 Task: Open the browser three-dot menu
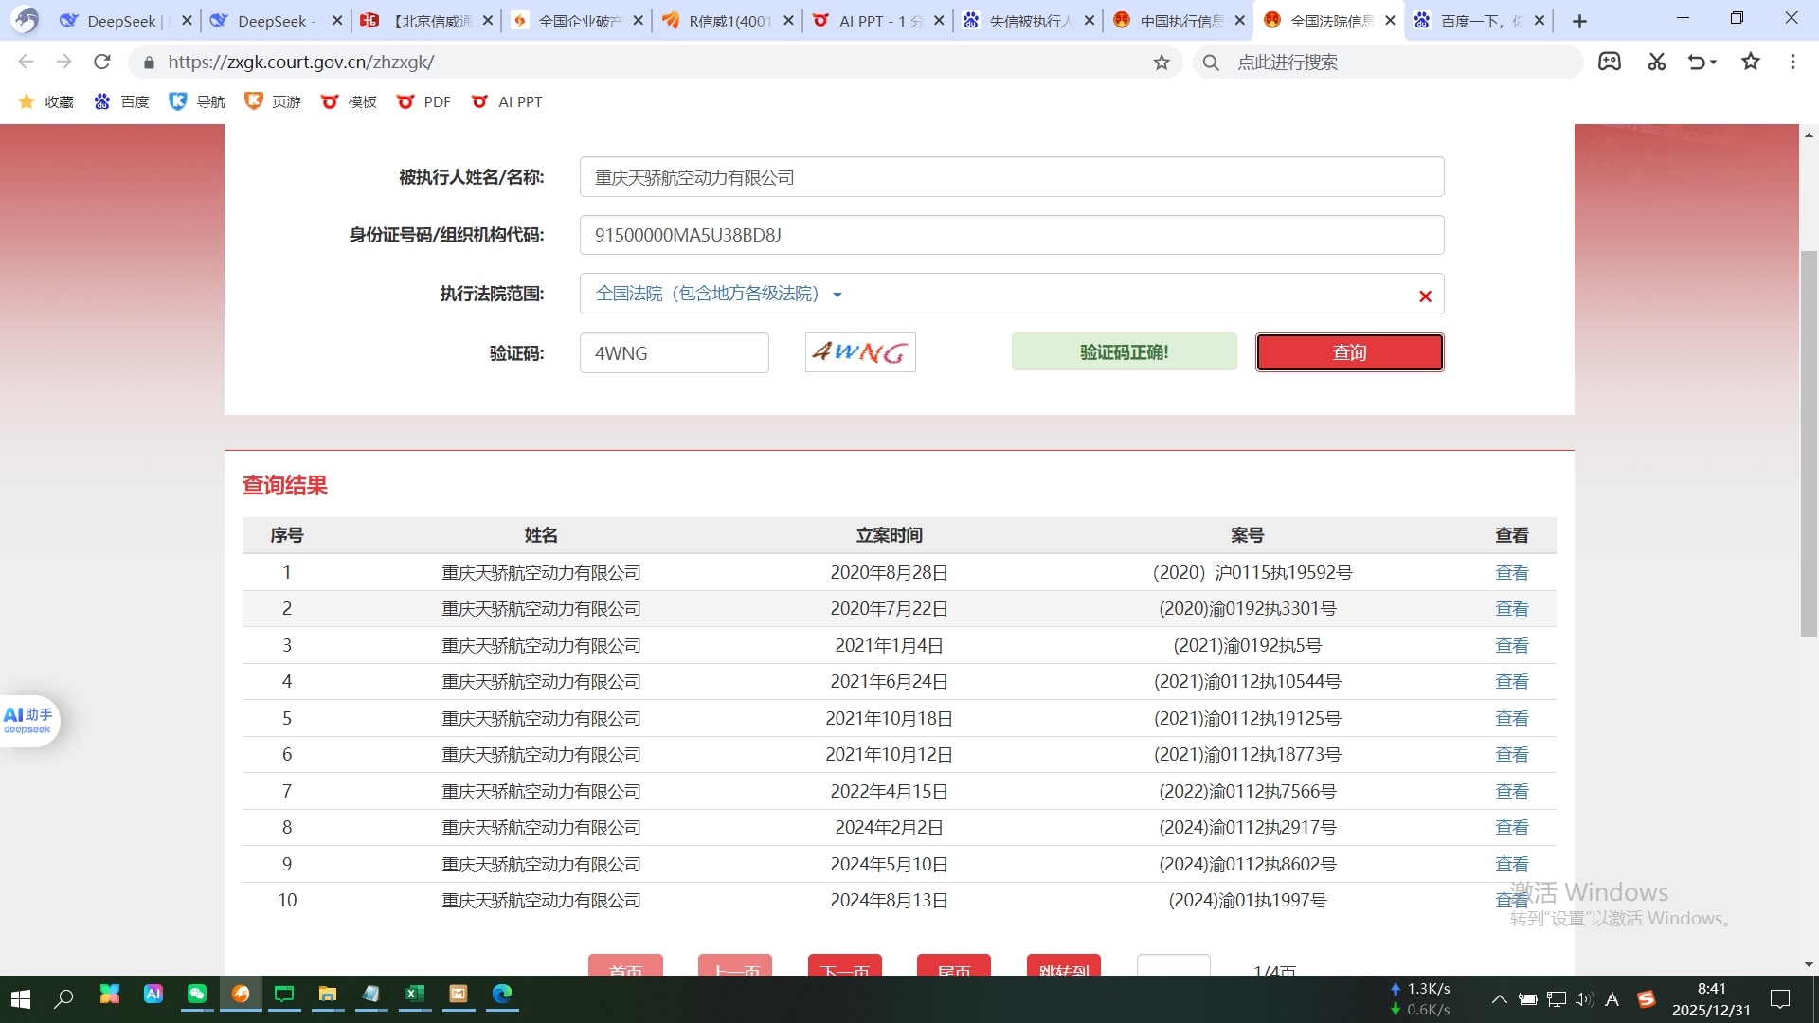click(1792, 62)
